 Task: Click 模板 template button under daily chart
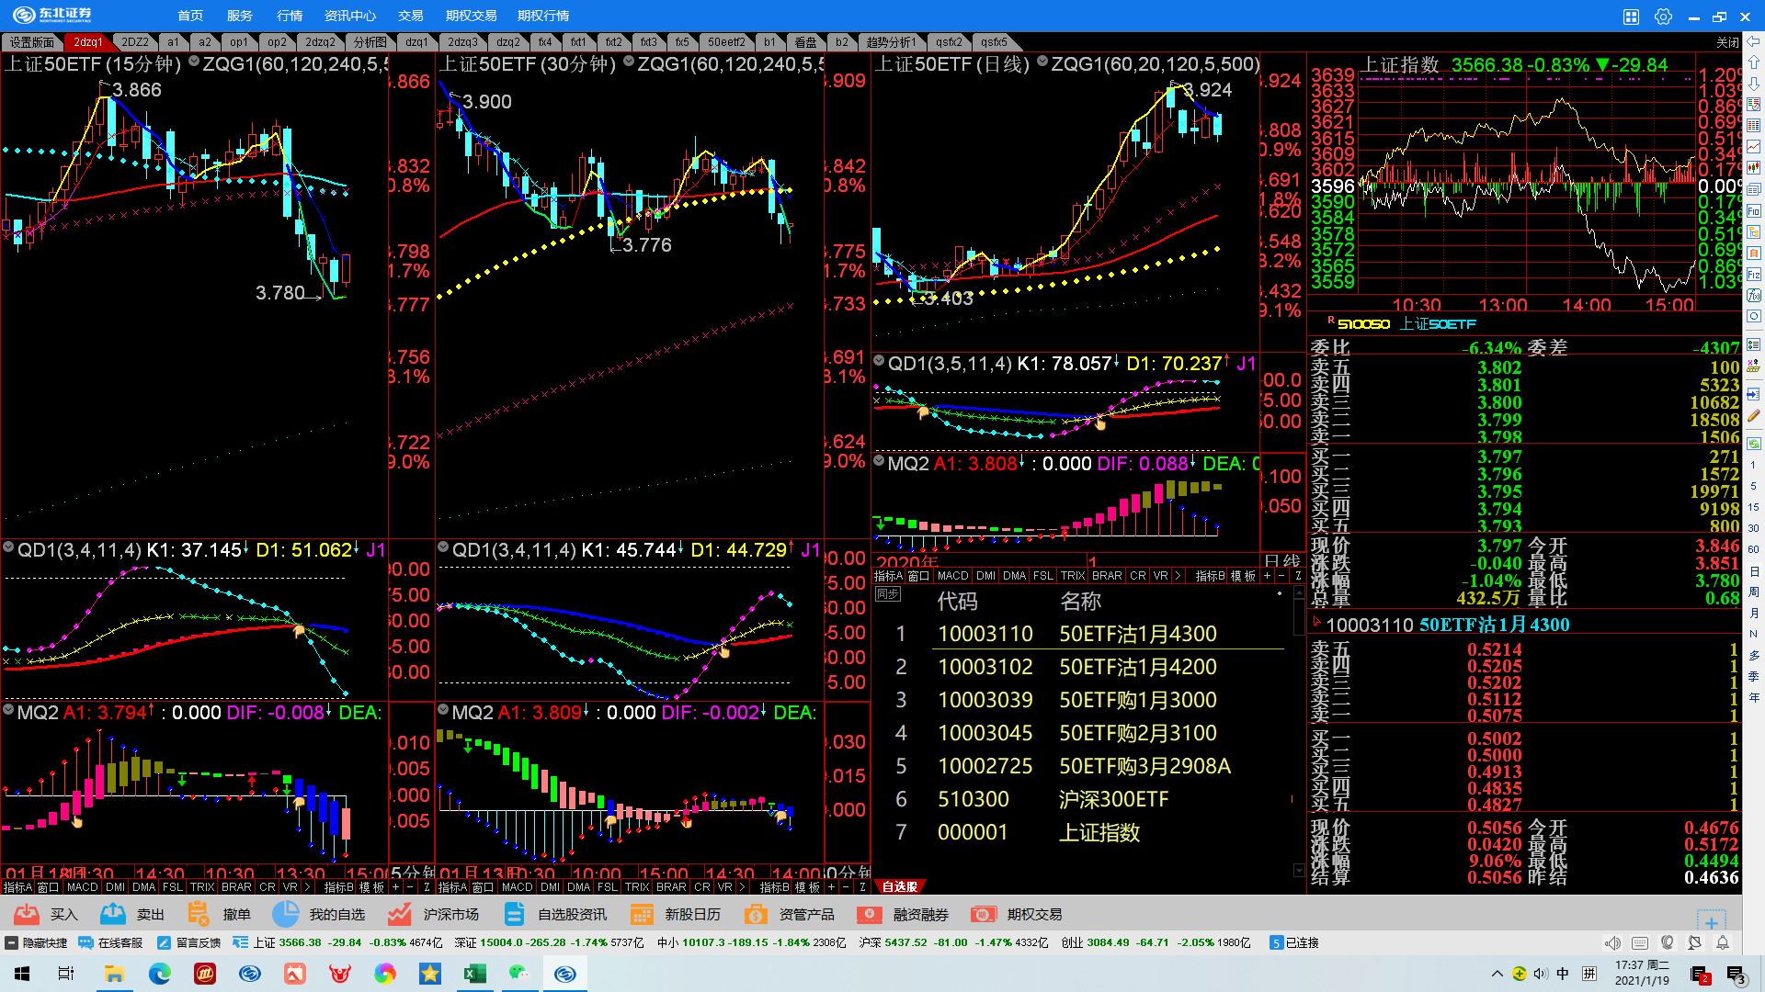(x=1243, y=576)
